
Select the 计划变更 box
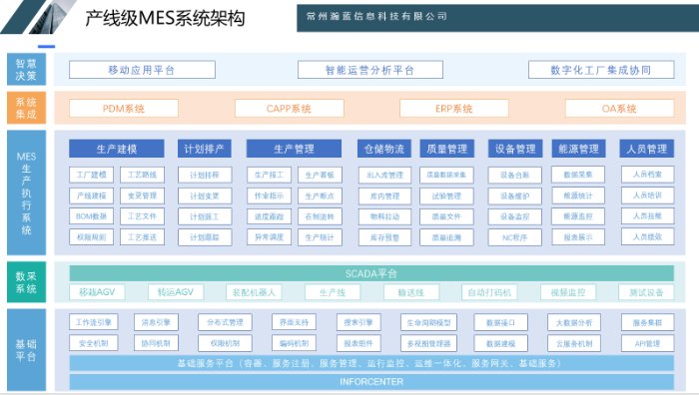click(x=205, y=196)
